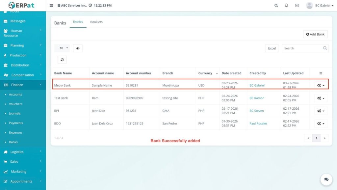The height and width of the screenshot is (190, 337).
Task: Open the notifications bell icon
Action: coord(287,6)
